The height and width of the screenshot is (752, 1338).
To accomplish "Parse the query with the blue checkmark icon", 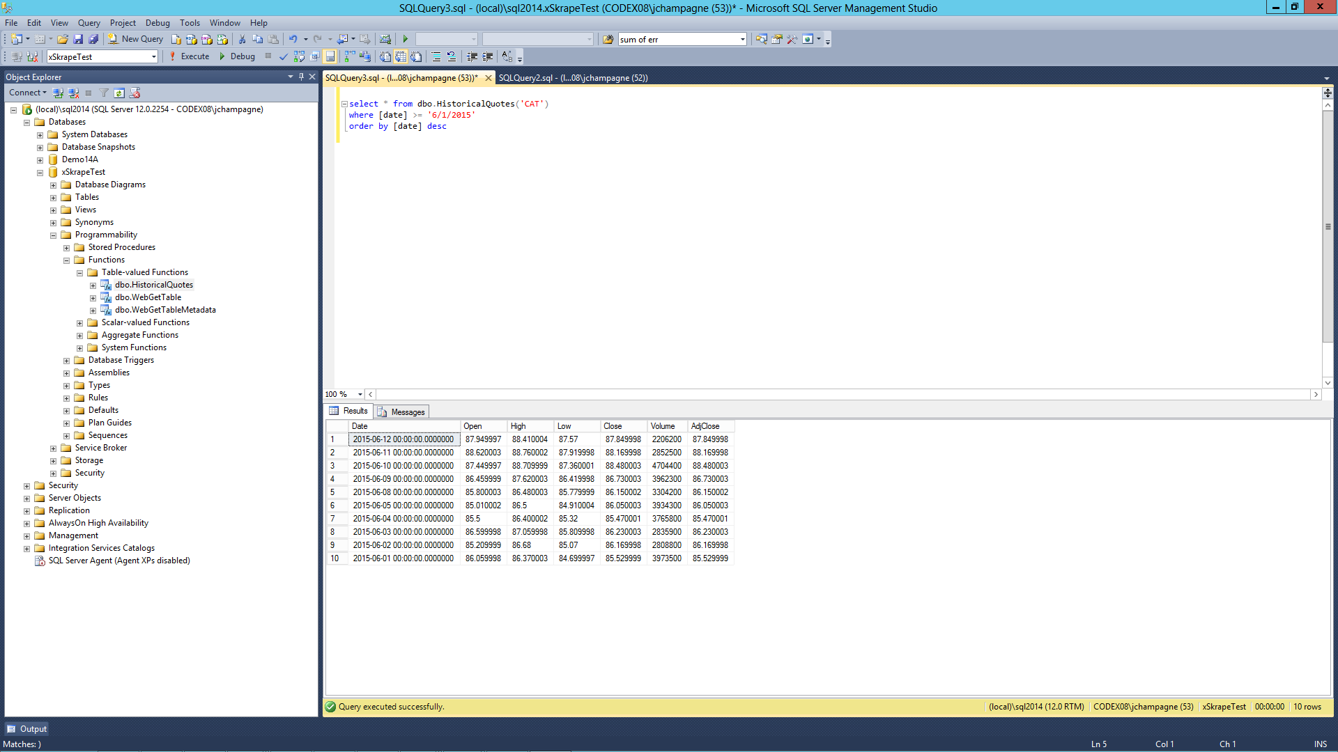I will (284, 56).
